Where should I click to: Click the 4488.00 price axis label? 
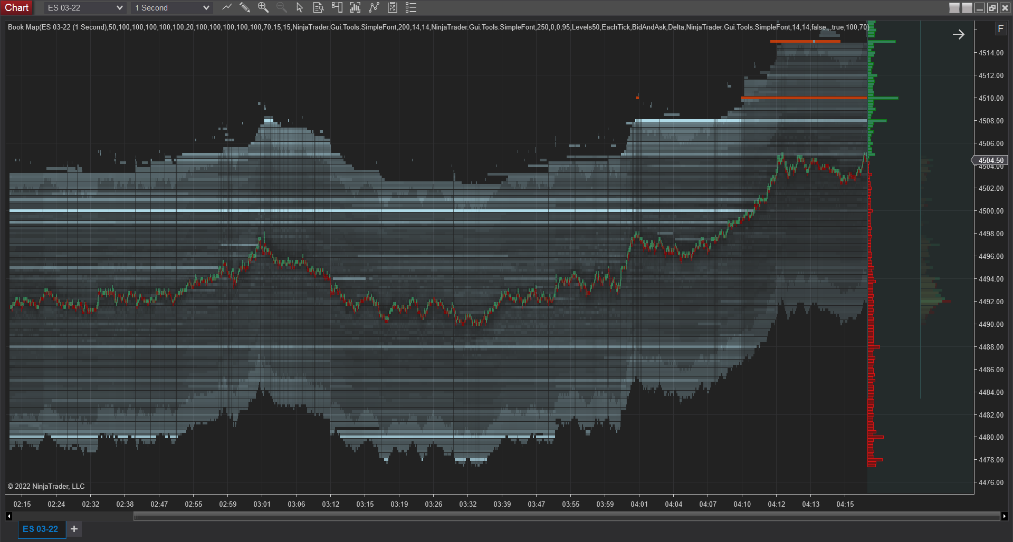click(991, 347)
